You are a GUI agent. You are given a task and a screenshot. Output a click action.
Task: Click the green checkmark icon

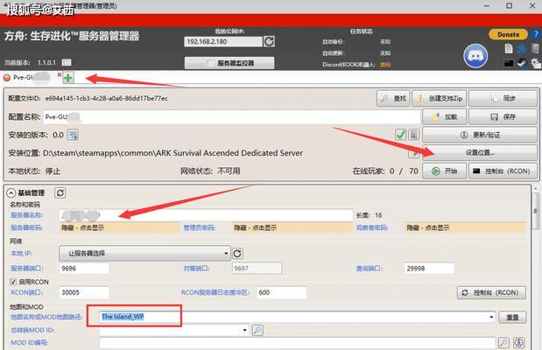(x=401, y=135)
